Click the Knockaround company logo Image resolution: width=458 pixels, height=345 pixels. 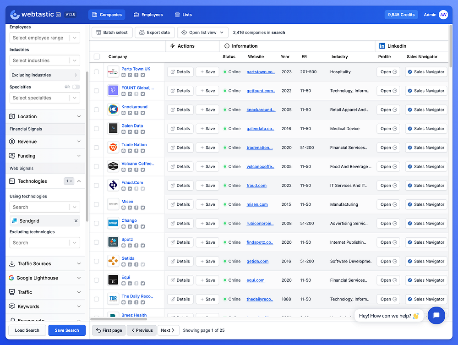click(113, 110)
